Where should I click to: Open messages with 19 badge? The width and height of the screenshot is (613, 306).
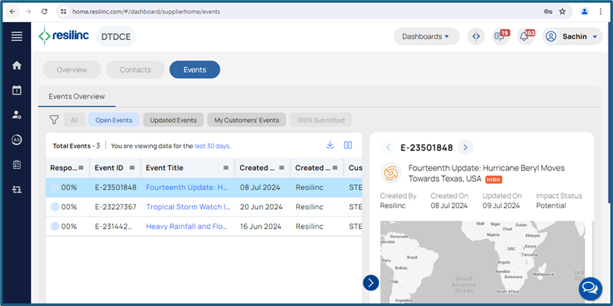(x=500, y=36)
